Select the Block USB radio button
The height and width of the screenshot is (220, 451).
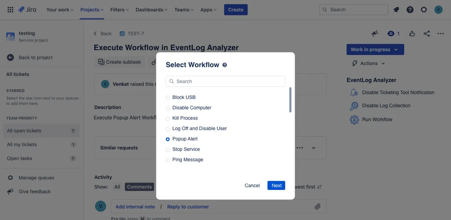(168, 97)
